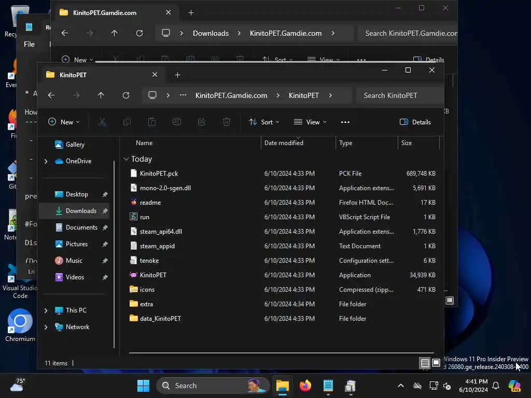Viewport: 531px width, 398px height.
Task: Click the horizontal scrollbar under file list
Action: (x=281, y=353)
